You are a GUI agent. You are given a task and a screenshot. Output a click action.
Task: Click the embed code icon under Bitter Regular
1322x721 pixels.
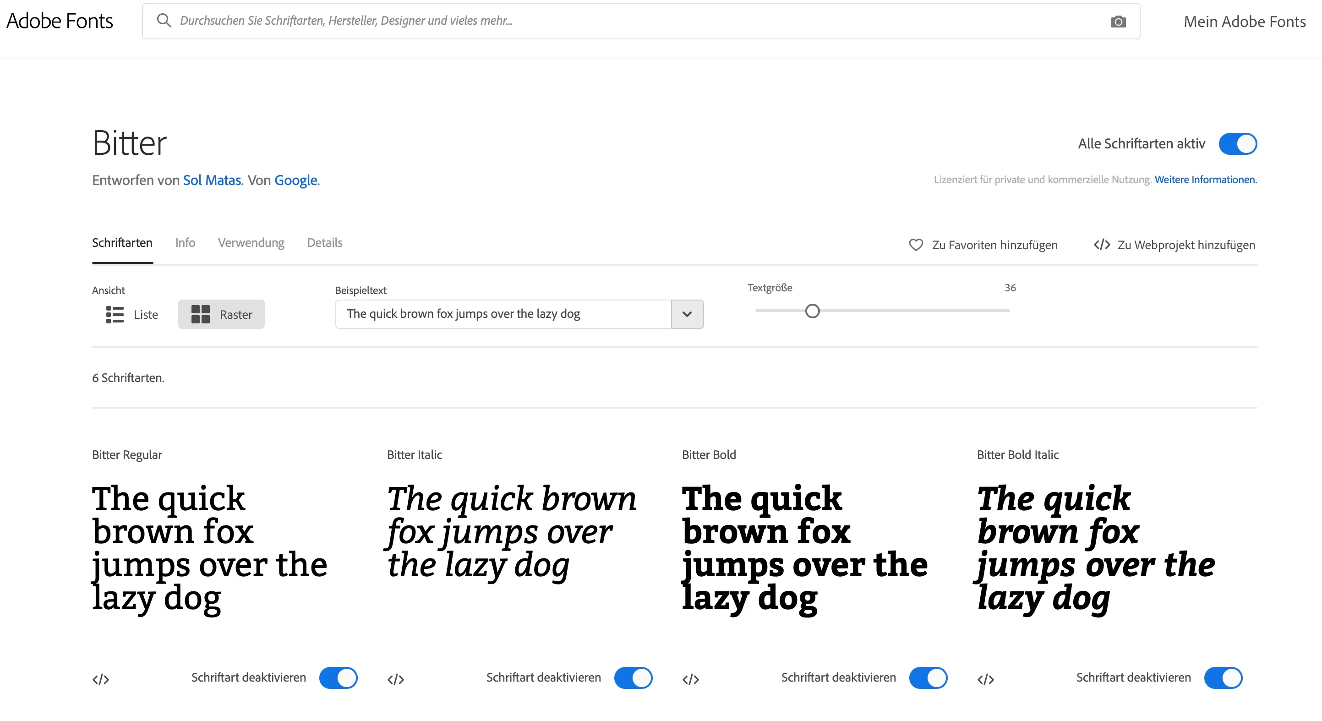pyautogui.click(x=101, y=679)
